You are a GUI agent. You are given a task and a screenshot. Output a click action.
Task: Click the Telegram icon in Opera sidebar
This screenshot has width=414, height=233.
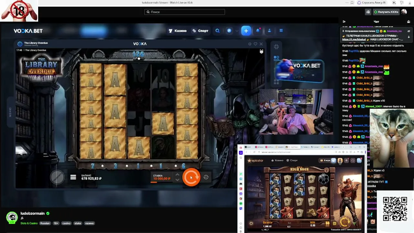click(241, 179)
